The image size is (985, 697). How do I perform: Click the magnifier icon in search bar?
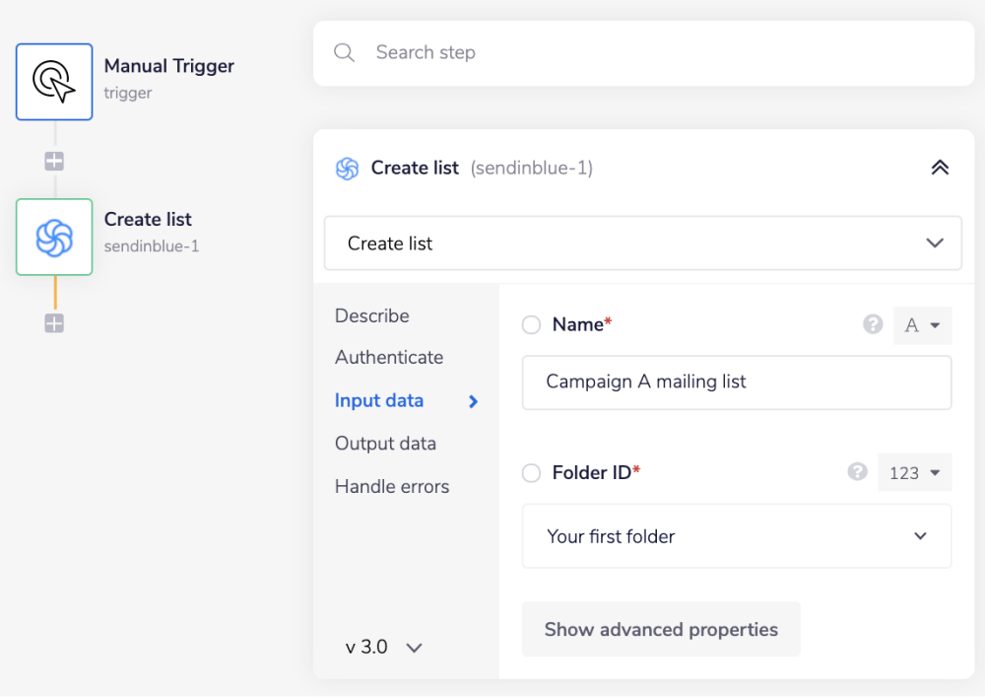344,52
